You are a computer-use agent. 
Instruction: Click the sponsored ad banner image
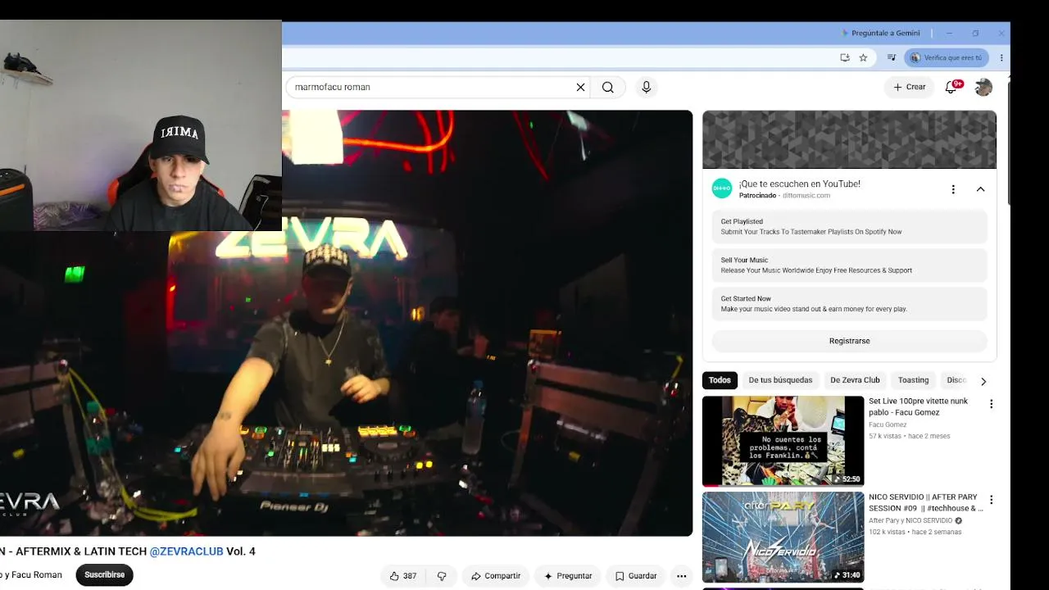click(x=849, y=139)
